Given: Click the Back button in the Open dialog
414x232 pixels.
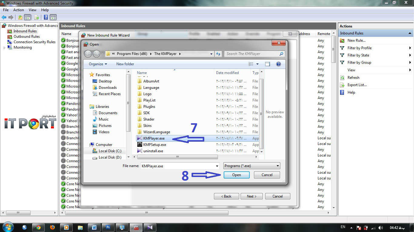Looking at the screenshot, I should pyautogui.click(x=88, y=54).
